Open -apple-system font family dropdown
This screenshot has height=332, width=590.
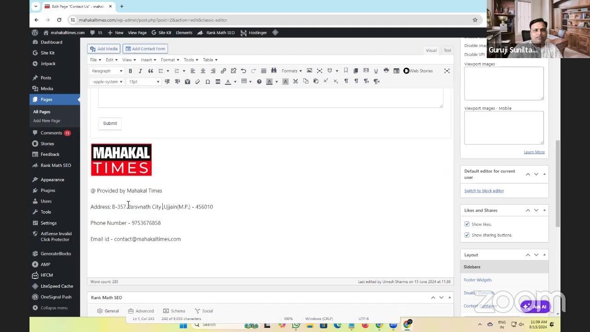107,82
